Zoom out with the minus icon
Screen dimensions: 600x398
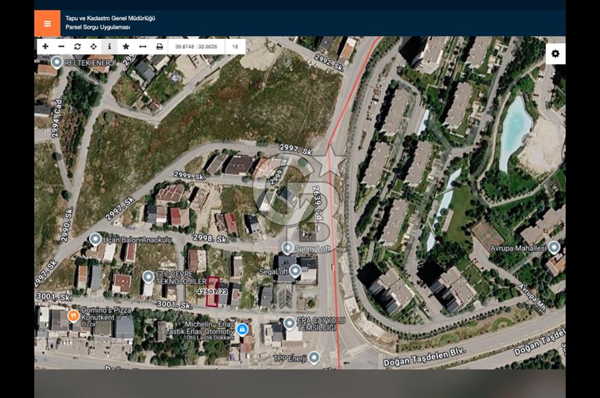[61, 47]
